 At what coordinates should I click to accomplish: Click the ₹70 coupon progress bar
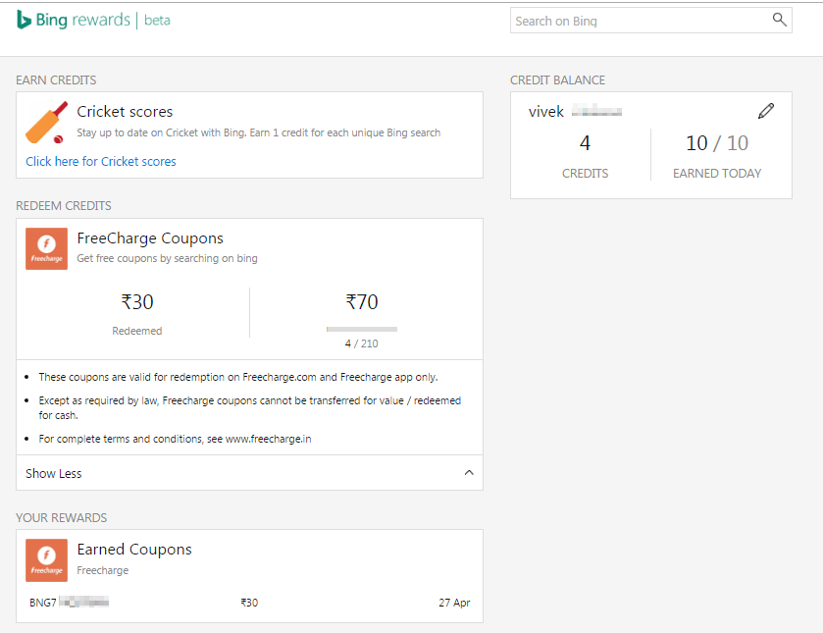tap(361, 329)
